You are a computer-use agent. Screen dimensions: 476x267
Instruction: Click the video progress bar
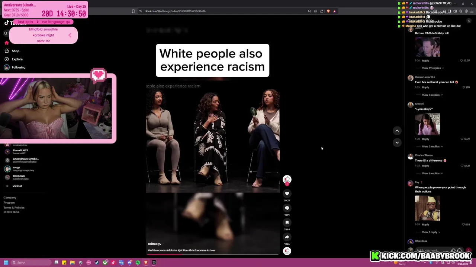[x=212, y=254]
